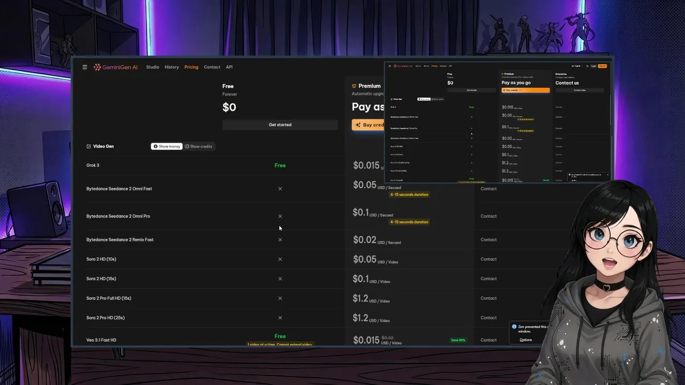Image resolution: width=685 pixels, height=385 pixels.
Task: Switch to Show credits in main window
Action: (199, 147)
